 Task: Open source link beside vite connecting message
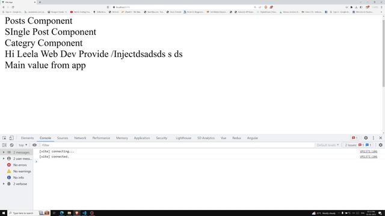point(368,152)
